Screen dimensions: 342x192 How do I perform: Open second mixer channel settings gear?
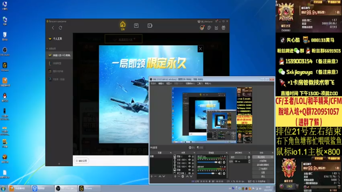pos(224,174)
